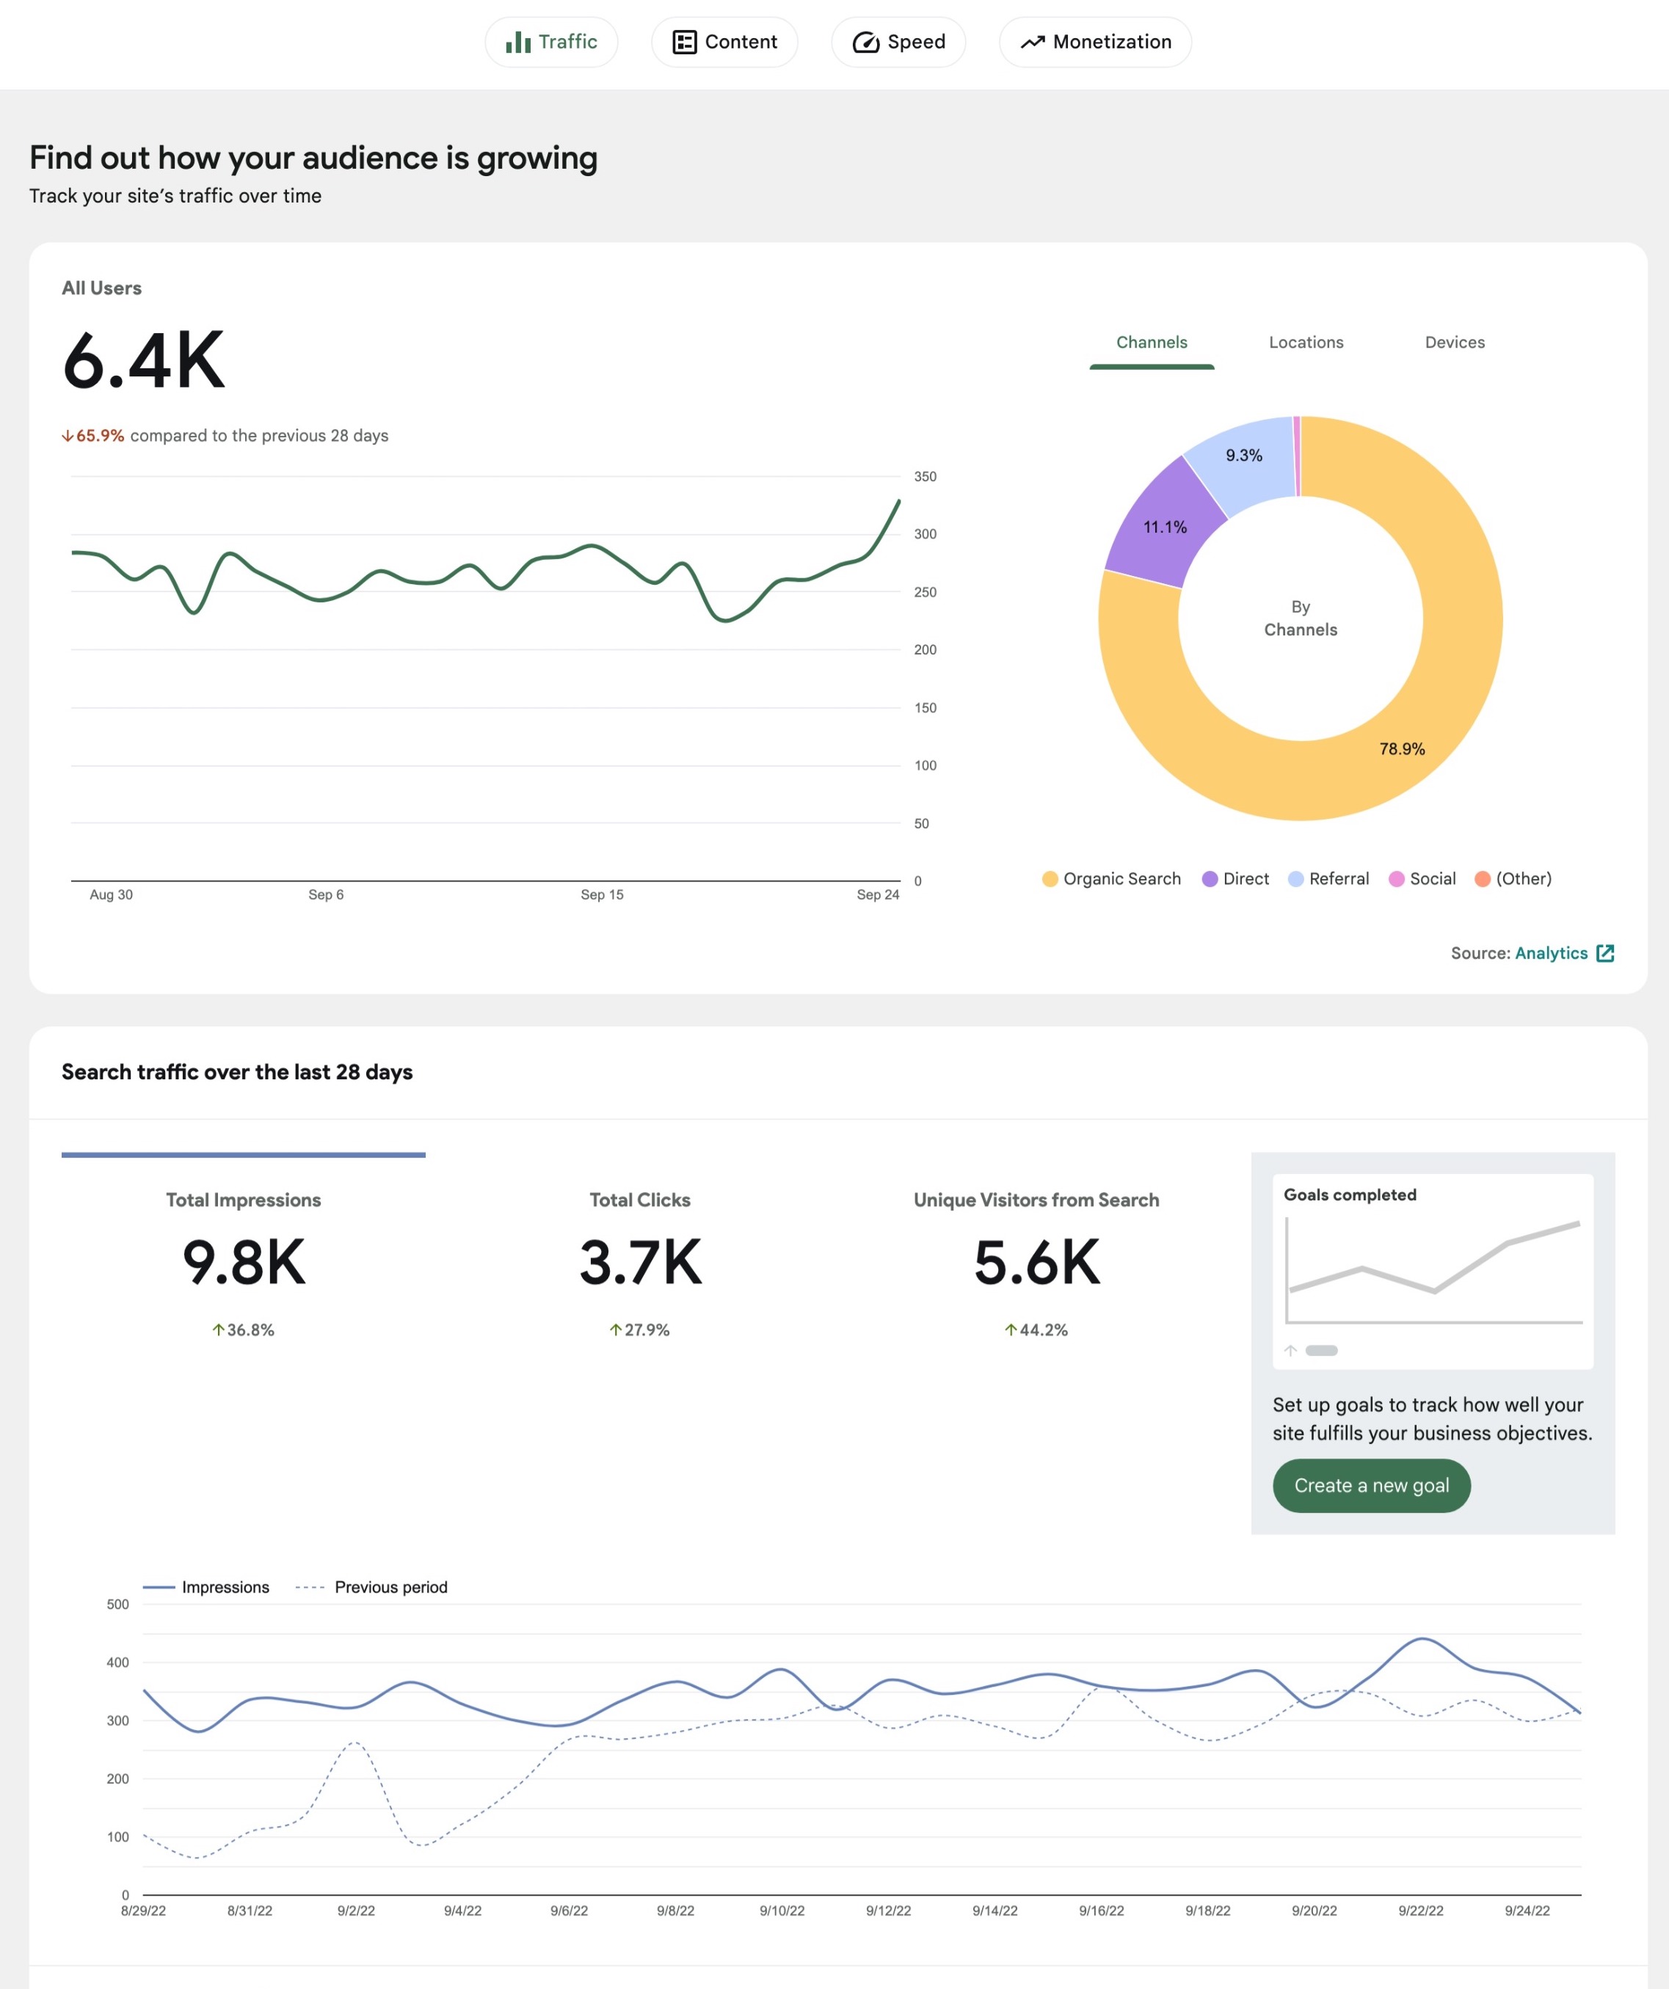Viewport: 1669px width, 1989px height.
Task: Click the 11.1% Direct donut segment
Action: pyautogui.click(x=1164, y=528)
